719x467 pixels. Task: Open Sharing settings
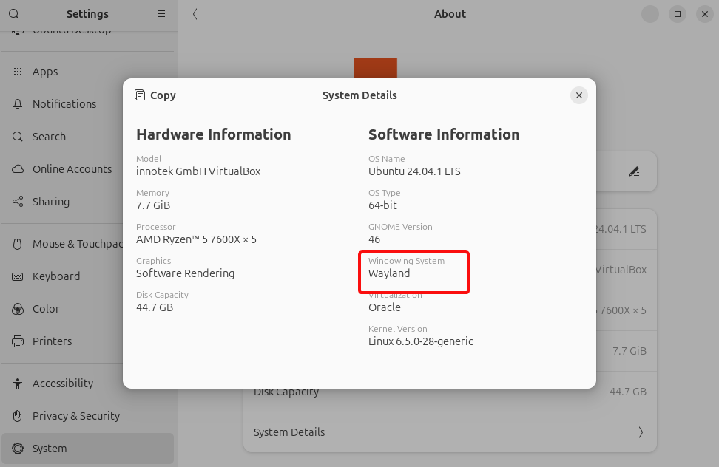87,202
